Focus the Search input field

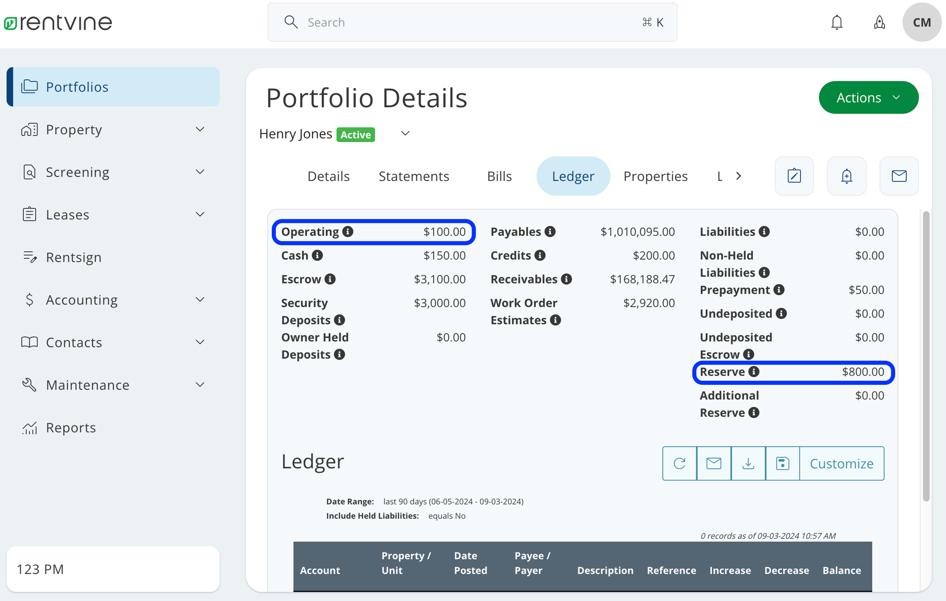pyautogui.click(x=472, y=22)
